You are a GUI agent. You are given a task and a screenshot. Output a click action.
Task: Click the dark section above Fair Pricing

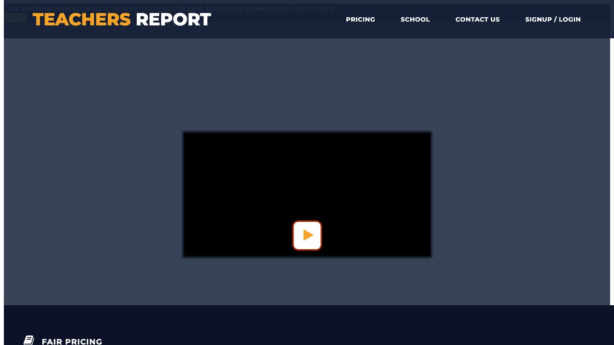307,319
